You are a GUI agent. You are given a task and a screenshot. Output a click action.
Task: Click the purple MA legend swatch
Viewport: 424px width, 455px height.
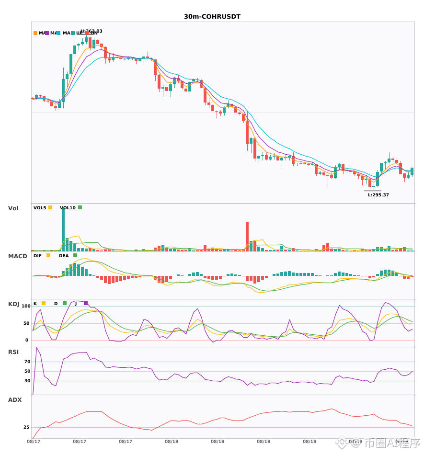click(47, 33)
